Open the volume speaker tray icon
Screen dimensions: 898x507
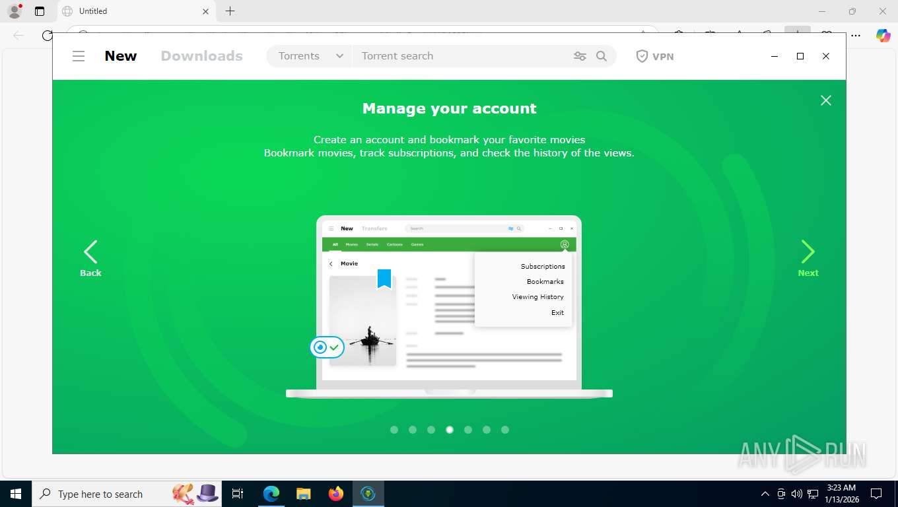796,494
